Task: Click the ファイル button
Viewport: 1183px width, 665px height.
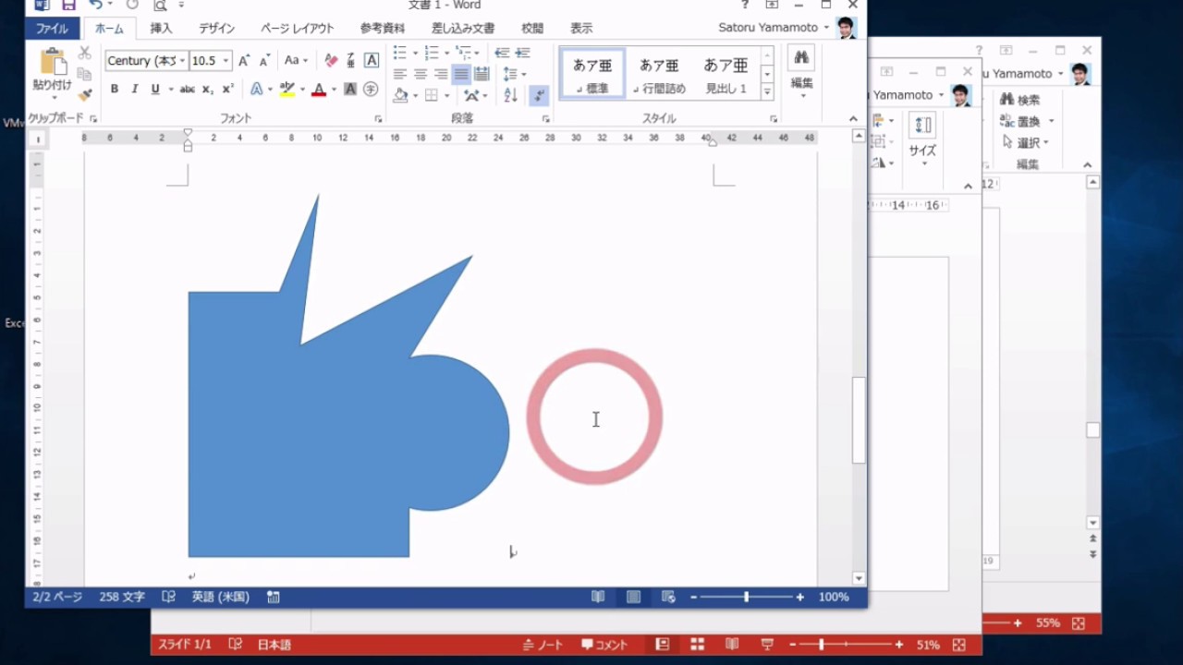Action: (52, 29)
